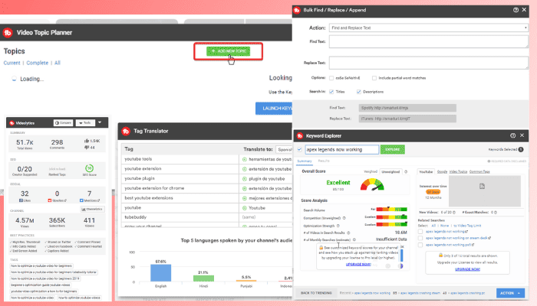
Task: Click the ADD NEW TOPIC button
Action: click(x=228, y=51)
